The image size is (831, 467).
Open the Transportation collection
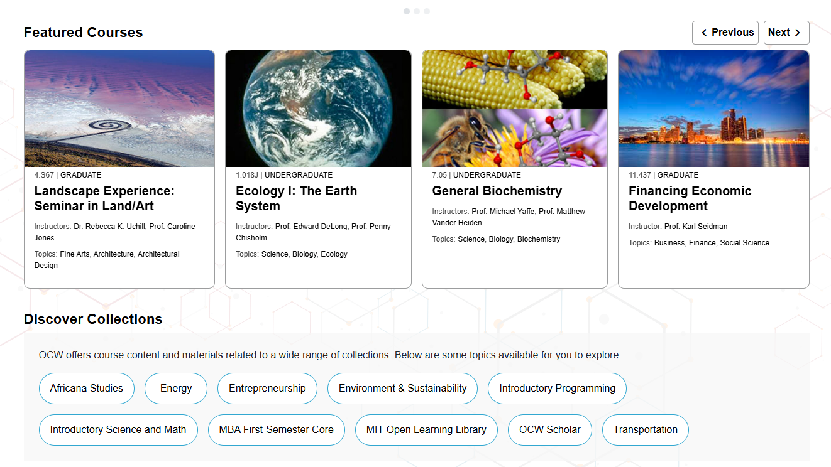(645, 430)
